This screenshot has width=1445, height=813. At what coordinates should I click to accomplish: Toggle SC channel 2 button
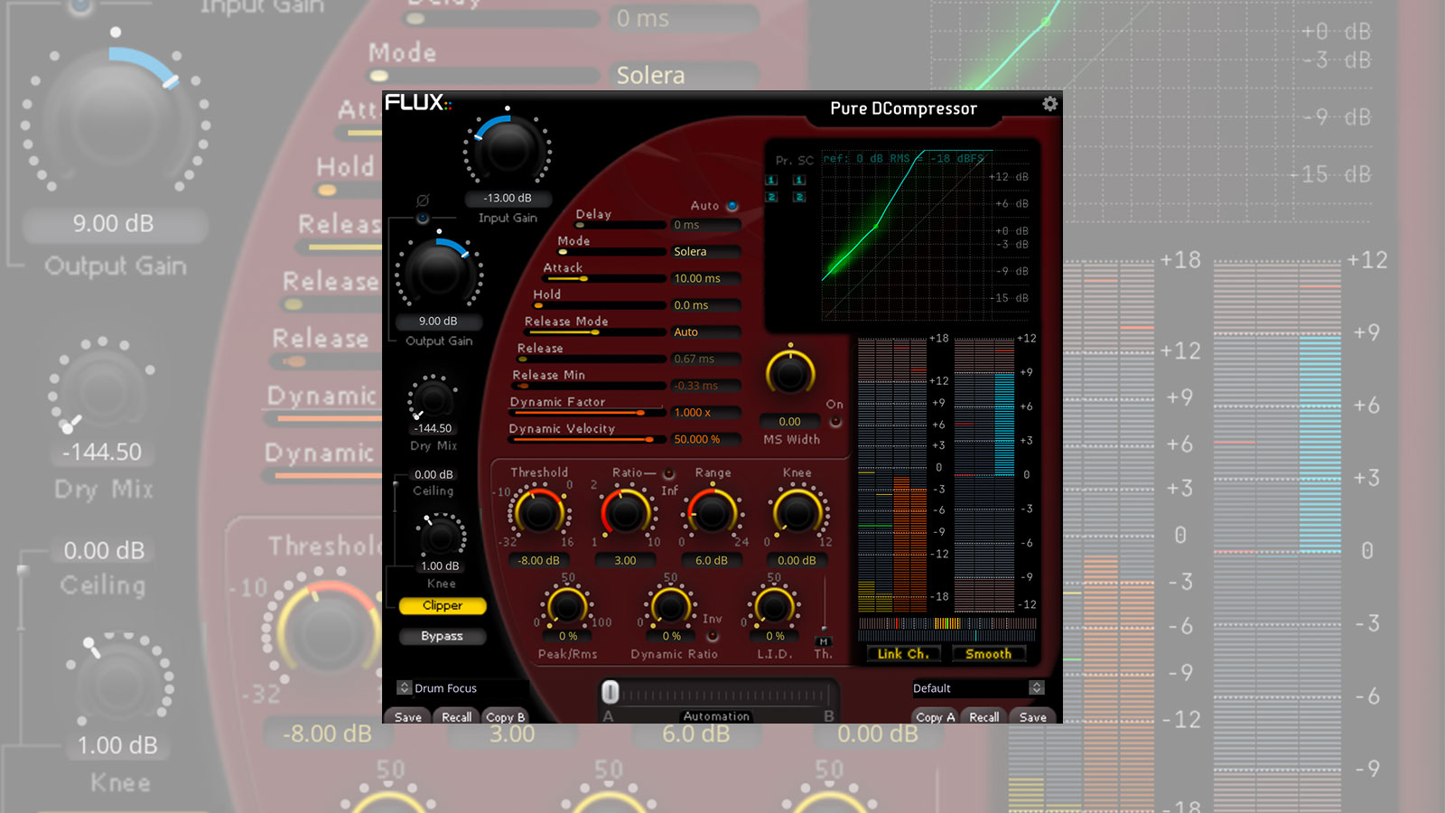point(799,197)
